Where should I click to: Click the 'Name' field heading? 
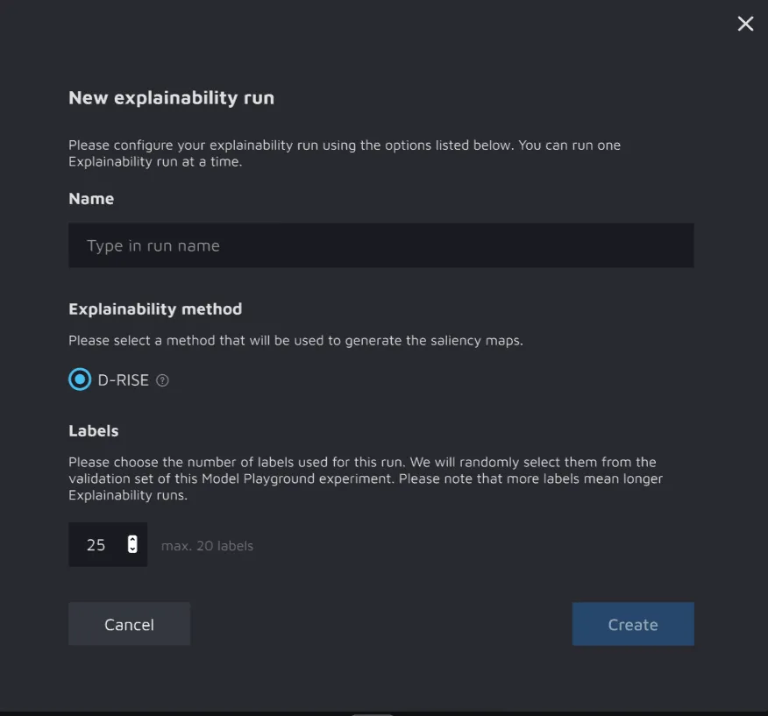pyautogui.click(x=91, y=199)
